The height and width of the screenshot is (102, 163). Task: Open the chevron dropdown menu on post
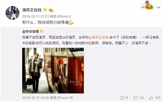[x=158, y=7]
